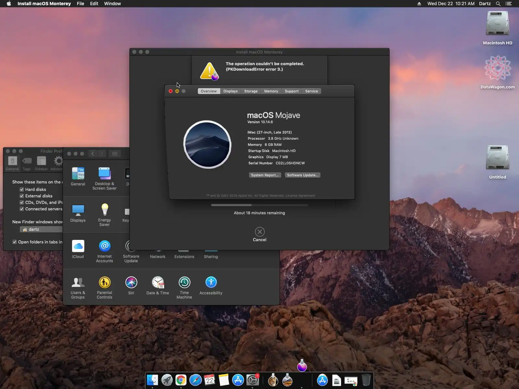The image size is (519, 389).
Task: Open Desktop & Screen Saver preferences
Action: pos(104,179)
